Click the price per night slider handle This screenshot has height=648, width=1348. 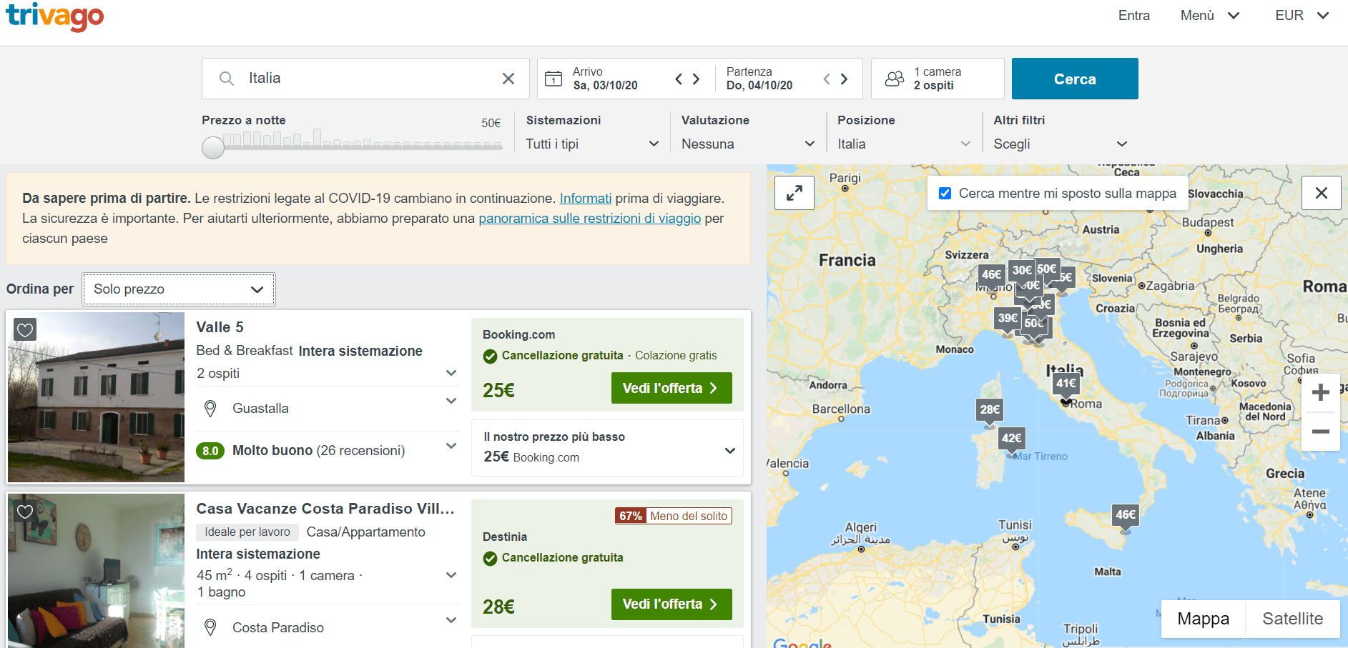(x=213, y=148)
